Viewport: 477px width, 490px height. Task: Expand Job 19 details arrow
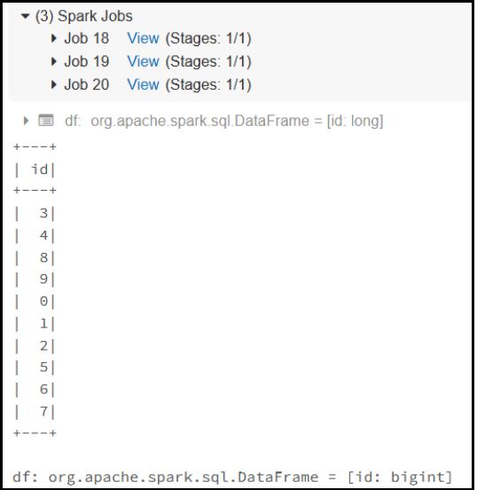point(54,61)
